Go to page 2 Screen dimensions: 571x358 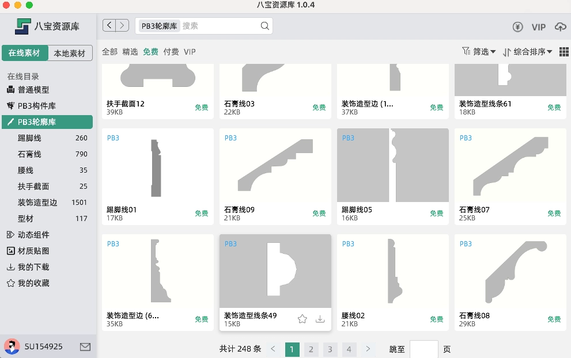click(x=311, y=349)
